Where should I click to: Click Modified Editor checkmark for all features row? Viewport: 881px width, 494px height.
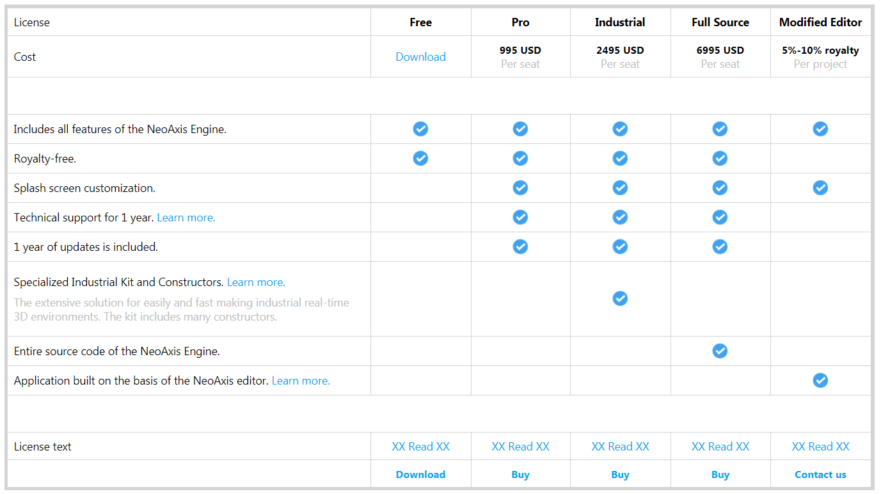(820, 129)
